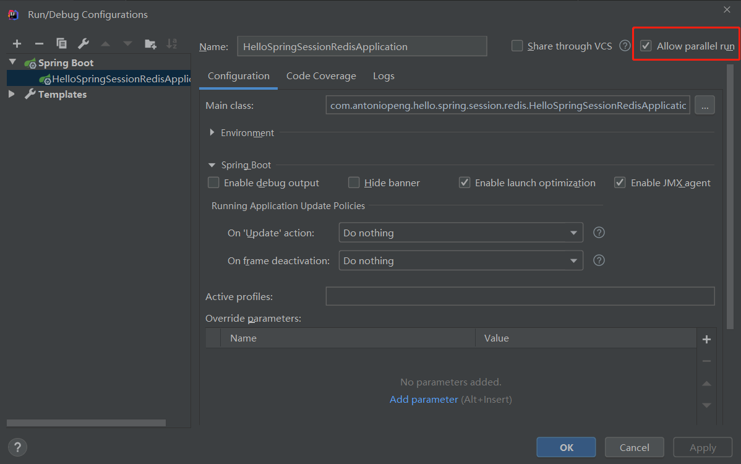Switch to the Configuration tab
Viewport: 741px width, 464px height.
pos(239,76)
